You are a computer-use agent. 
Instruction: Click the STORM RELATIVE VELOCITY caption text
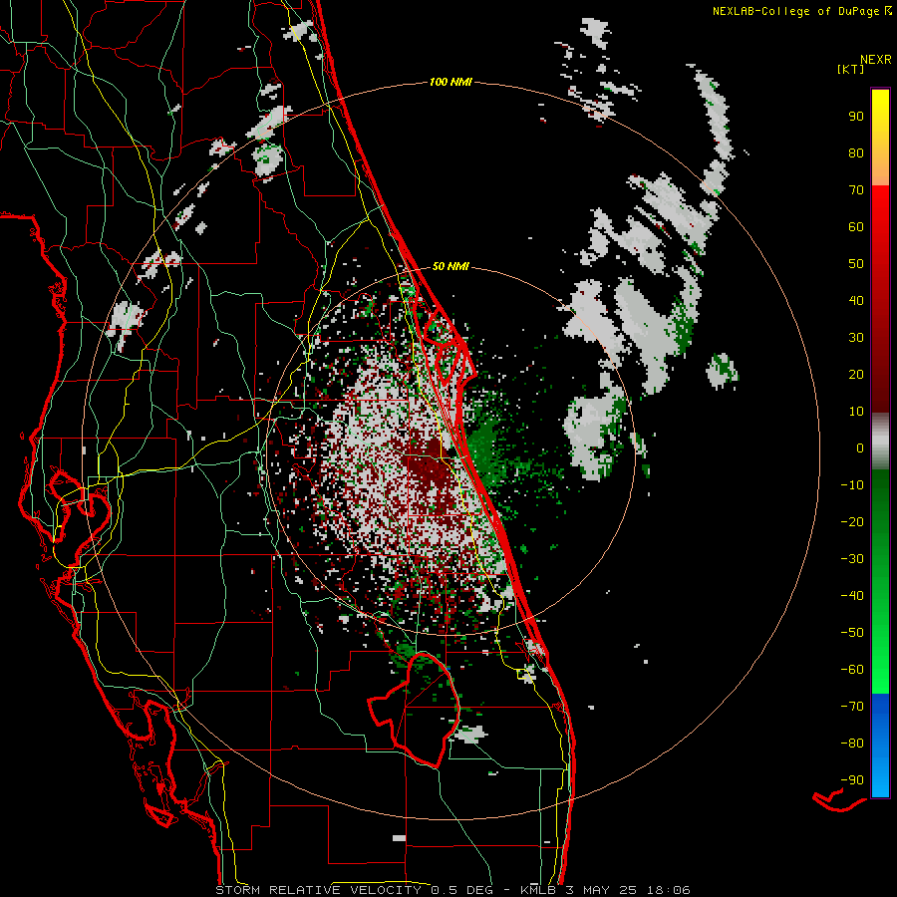[319, 890]
